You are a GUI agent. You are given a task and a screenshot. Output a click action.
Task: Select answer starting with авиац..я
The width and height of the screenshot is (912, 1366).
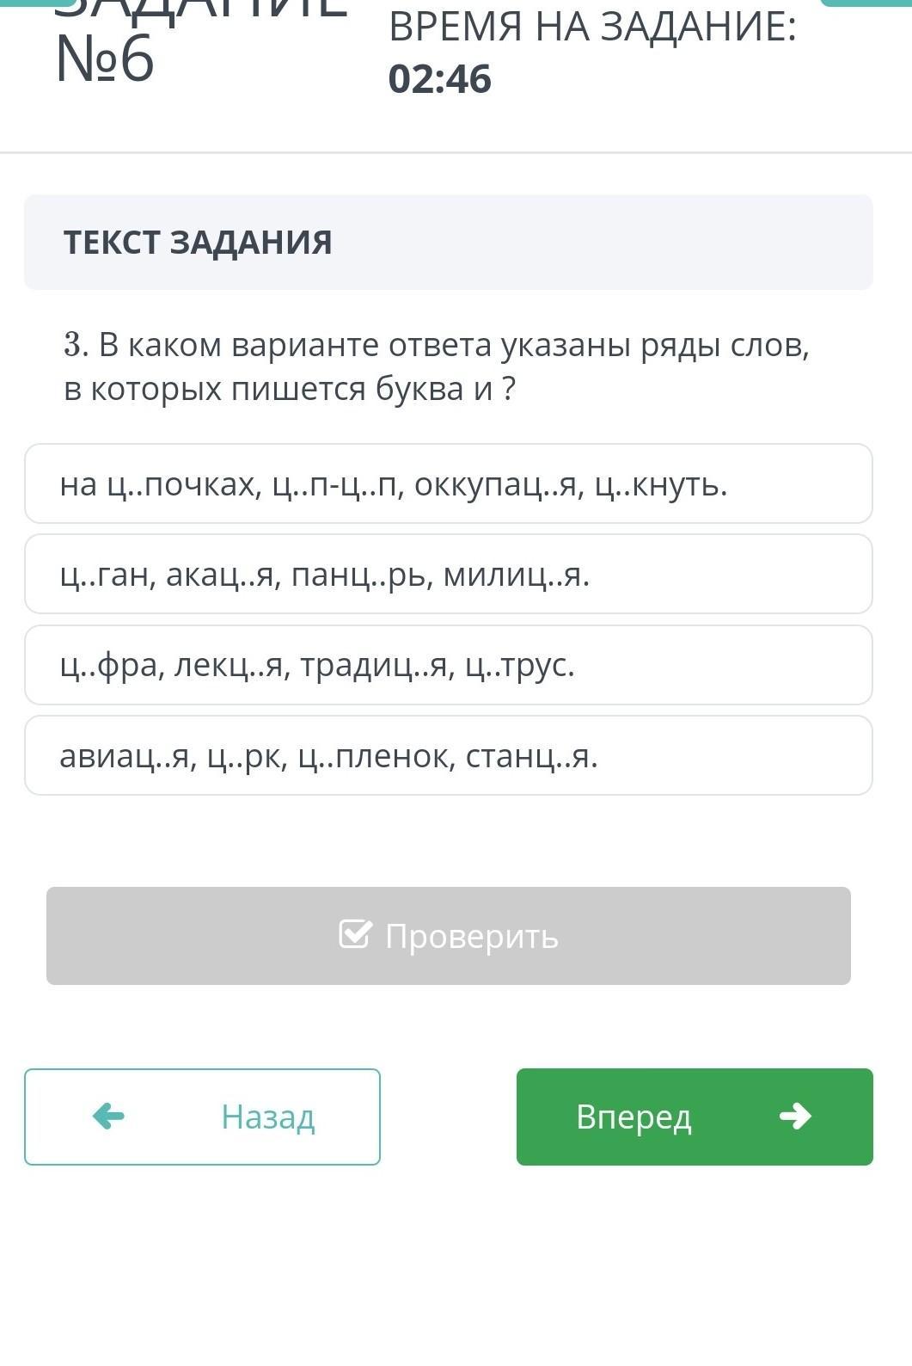(x=449, y=755)
